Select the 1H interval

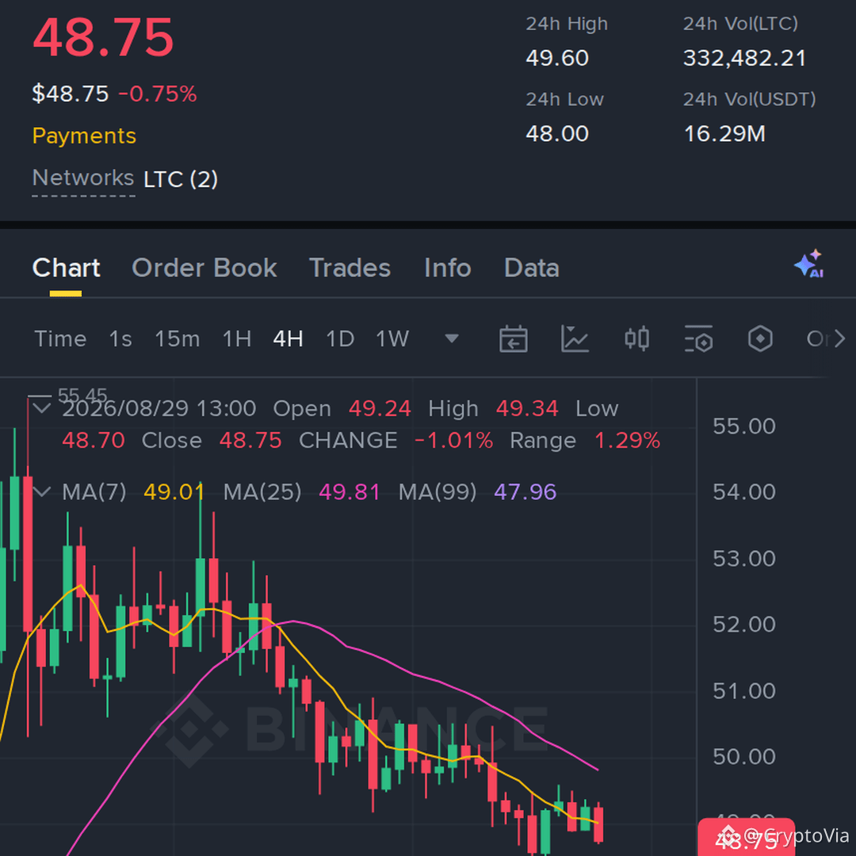pos(236,338)
